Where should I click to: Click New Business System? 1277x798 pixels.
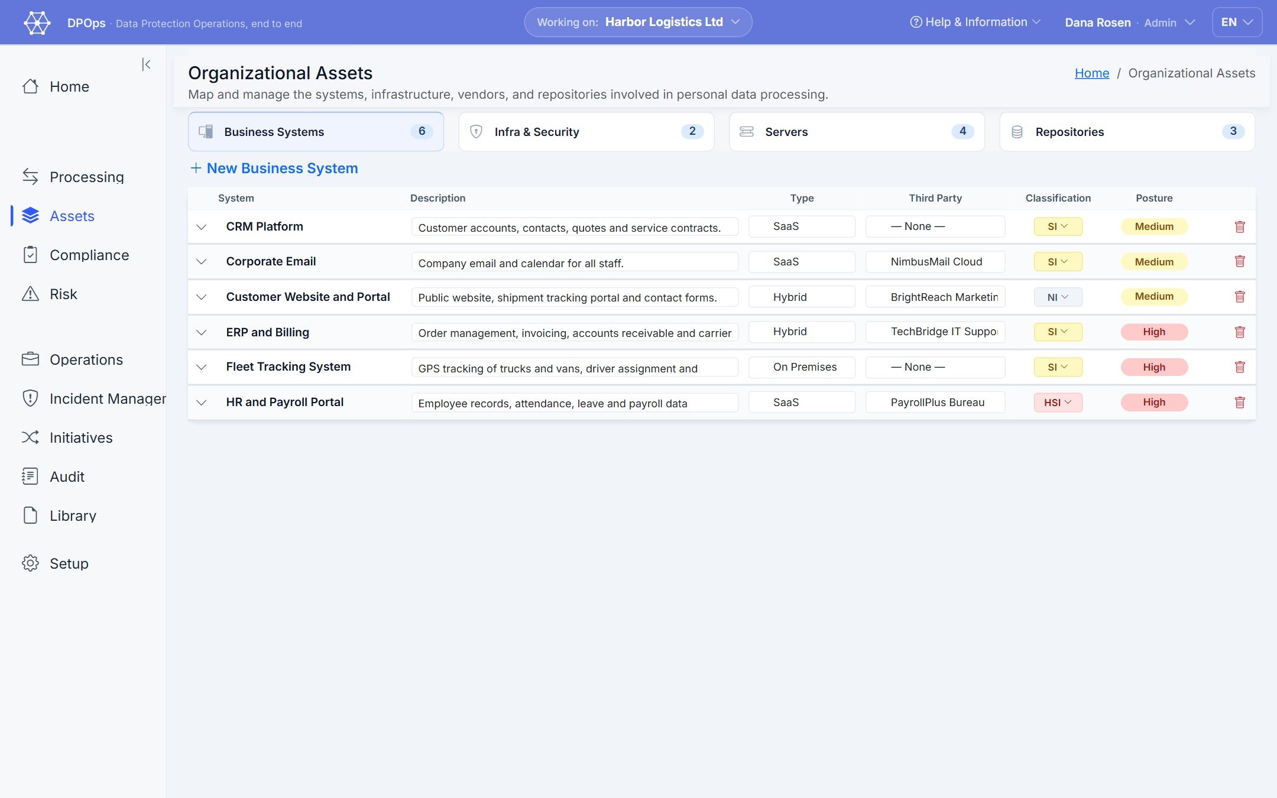point(274,168)
